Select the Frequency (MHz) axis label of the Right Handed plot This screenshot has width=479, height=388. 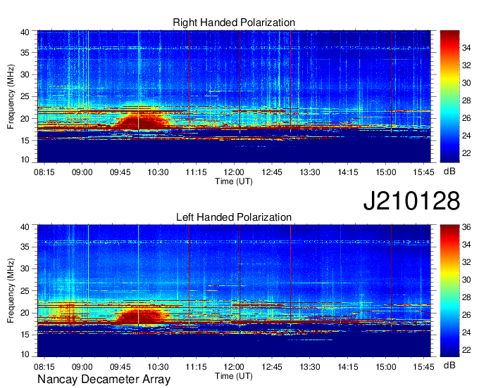tap(11, 96)
